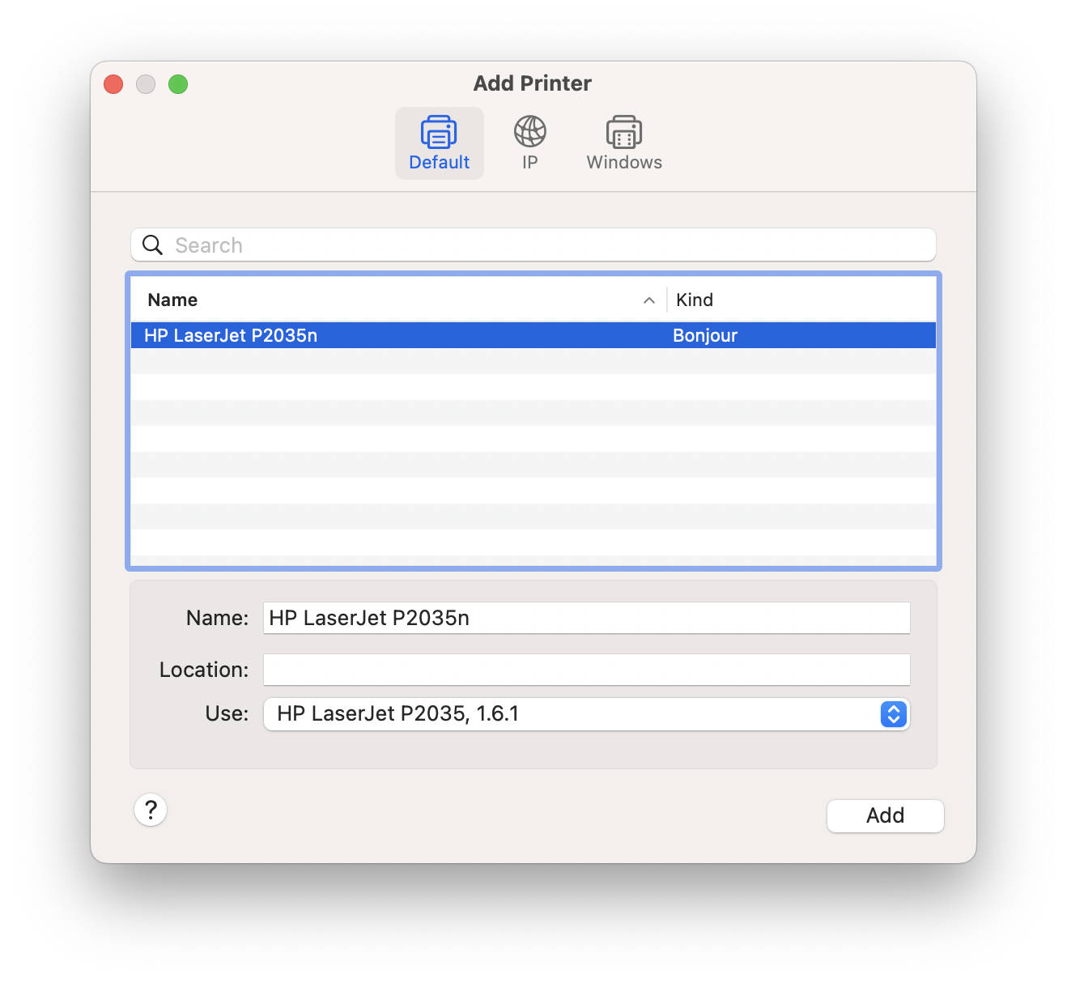
Task: Click the Bonjour kind cell
Action: [705, 335]
